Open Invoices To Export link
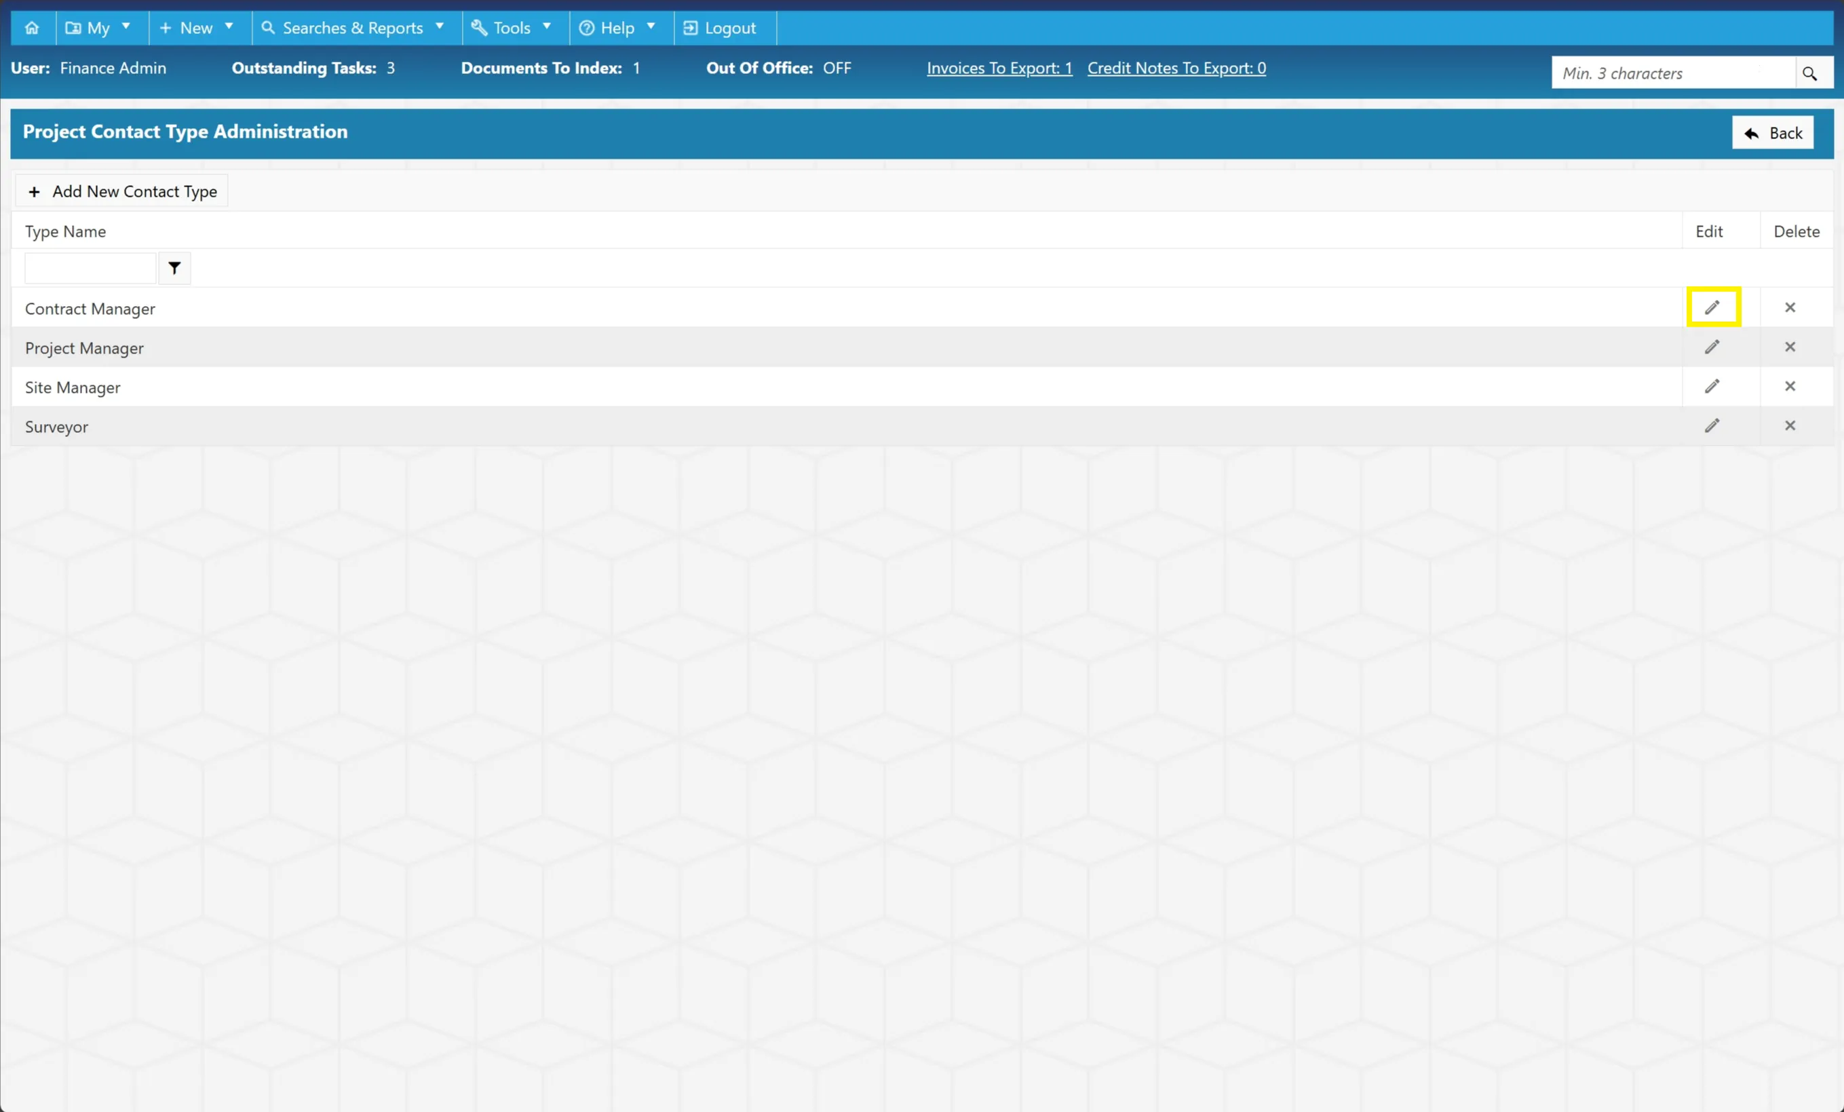This screenshot has height=1112, width=1844. (999, 68)
